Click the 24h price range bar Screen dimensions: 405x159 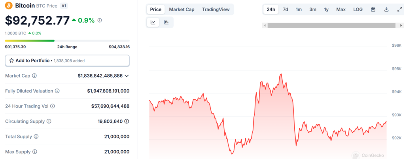[67, 40]
